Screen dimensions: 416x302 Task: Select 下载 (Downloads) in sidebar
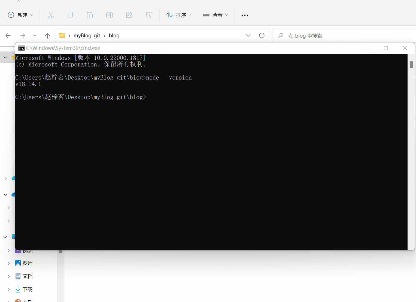pos(27,289)
